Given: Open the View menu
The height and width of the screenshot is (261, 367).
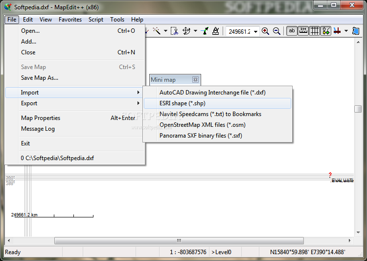Looking at the screenshot, I should [x=46, y=20].
